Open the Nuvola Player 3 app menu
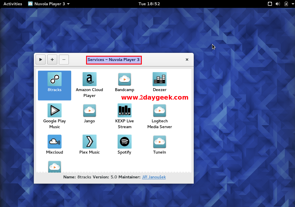Image resolution: width=295 pixels, height=207 pixels. [x=49, y=4]
